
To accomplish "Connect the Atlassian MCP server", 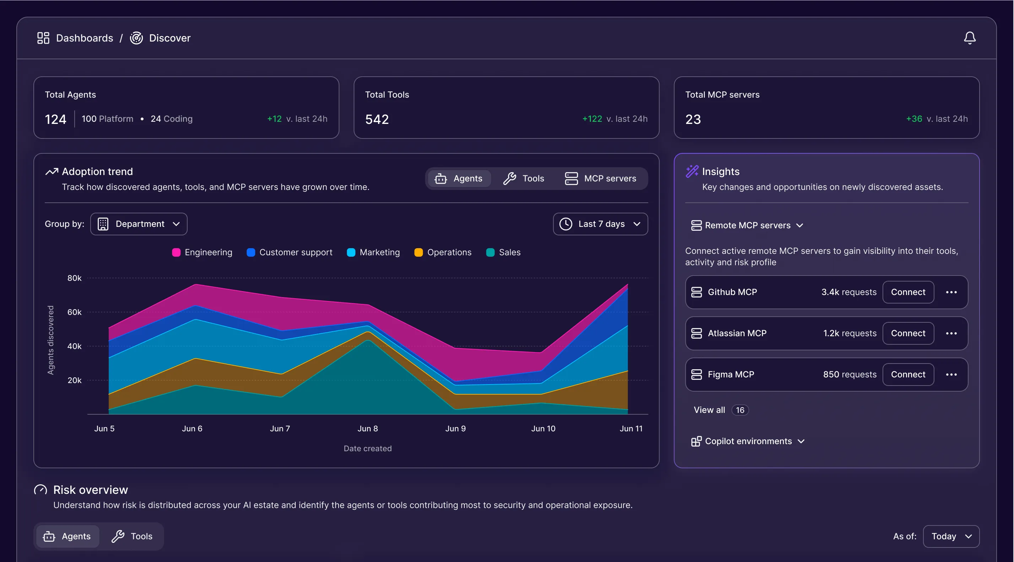I will point(908,333).
